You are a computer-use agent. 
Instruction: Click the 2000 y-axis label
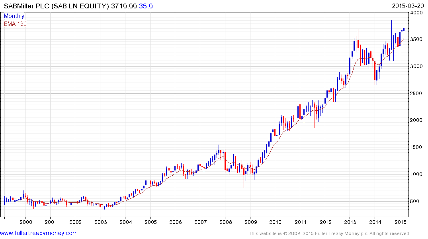tap(416, 120)
